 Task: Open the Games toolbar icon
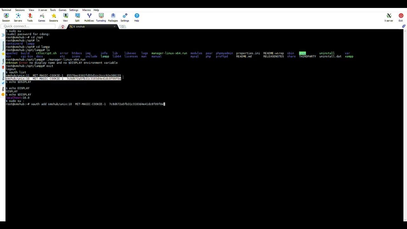point(42,17)
